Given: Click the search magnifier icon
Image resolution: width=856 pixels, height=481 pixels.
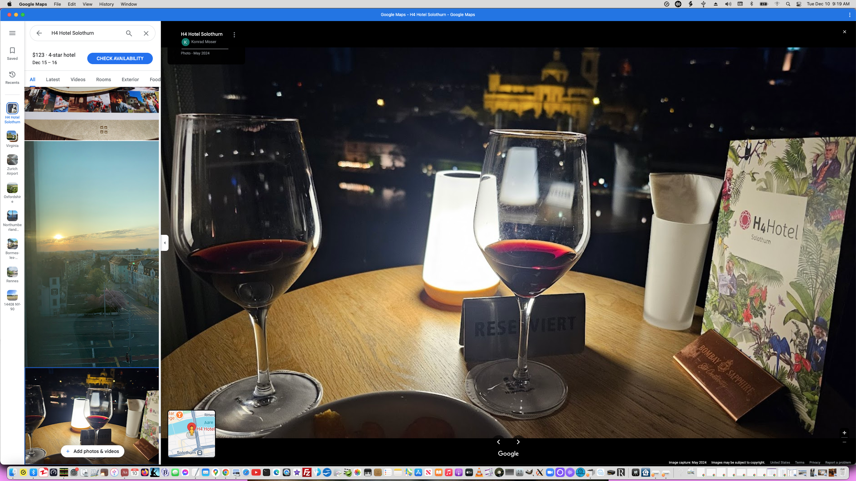Looking at the screenshot, I should point(129,33).
